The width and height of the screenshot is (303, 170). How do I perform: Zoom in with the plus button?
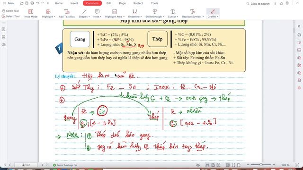tap(274, 165)
